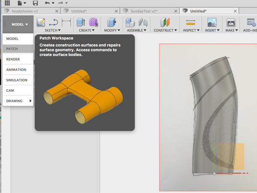Open the MODEL workspace switcher button

18,24
